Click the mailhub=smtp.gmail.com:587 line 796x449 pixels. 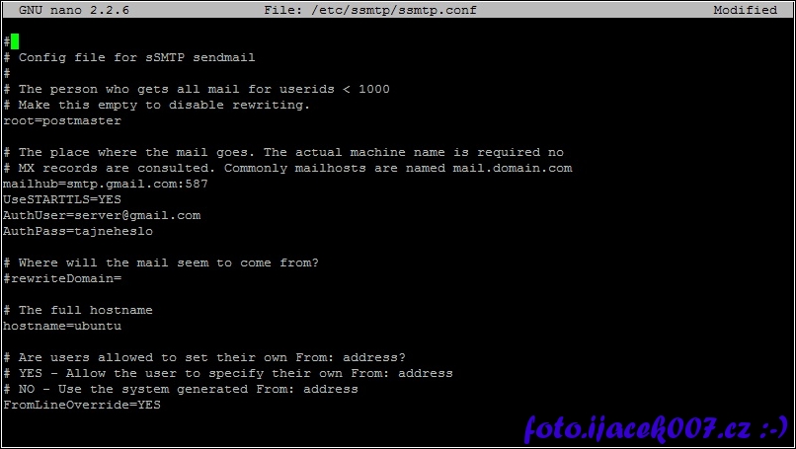coord(106,184)
